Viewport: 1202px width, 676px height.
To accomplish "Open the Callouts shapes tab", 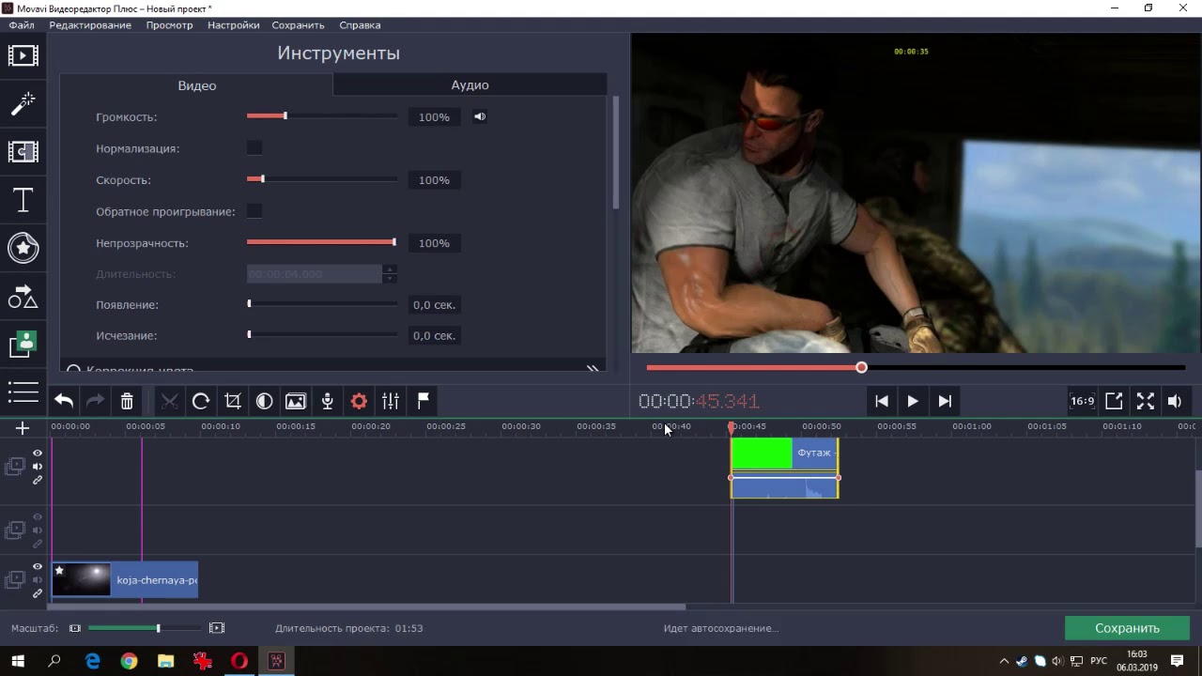I will point(23,297).
